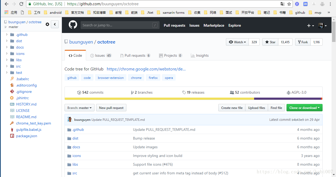Bookmark this page with the star icon
Viewport: 336px width, 177px height.
click(x=289, y=4)
